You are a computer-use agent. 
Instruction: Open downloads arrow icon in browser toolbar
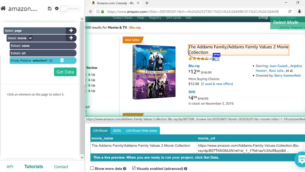coord(300,12)
